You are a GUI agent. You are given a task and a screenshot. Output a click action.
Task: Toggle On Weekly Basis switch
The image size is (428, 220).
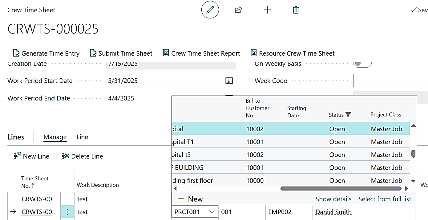pos(362,64)
